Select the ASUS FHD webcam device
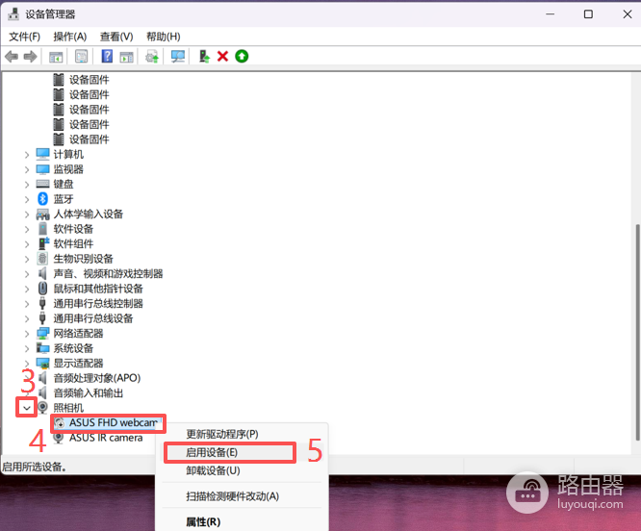641x531 pixels. pyautogui.click(x=114, y=422)
